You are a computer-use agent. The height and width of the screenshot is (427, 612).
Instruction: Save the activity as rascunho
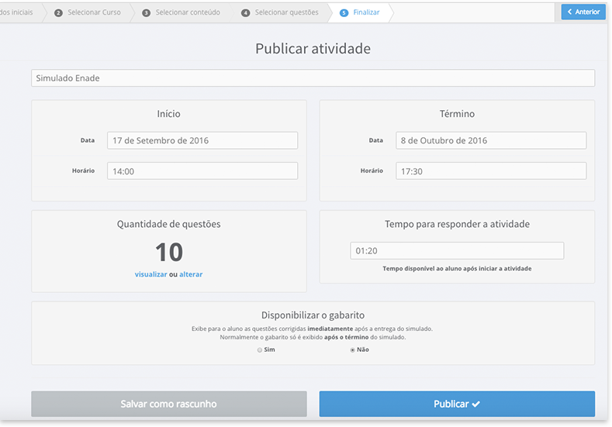(169, 404)
